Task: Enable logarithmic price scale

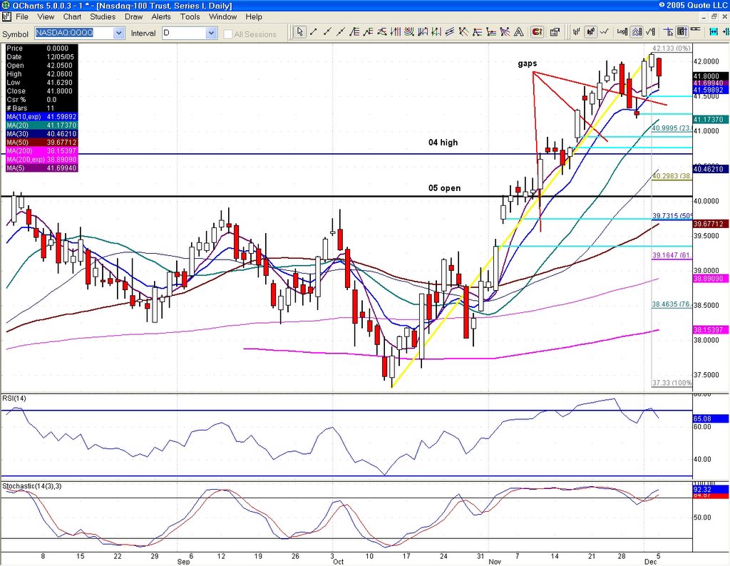Action: [622, 31]
